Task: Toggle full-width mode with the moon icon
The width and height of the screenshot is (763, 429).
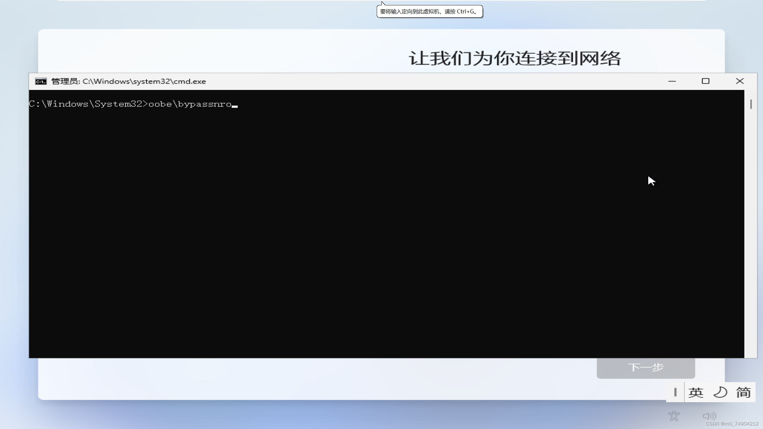Action: (x=720, y=392)
